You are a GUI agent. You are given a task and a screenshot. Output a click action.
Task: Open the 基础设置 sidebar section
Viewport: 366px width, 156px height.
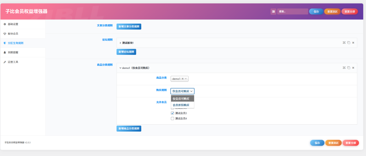coord(13,24)
